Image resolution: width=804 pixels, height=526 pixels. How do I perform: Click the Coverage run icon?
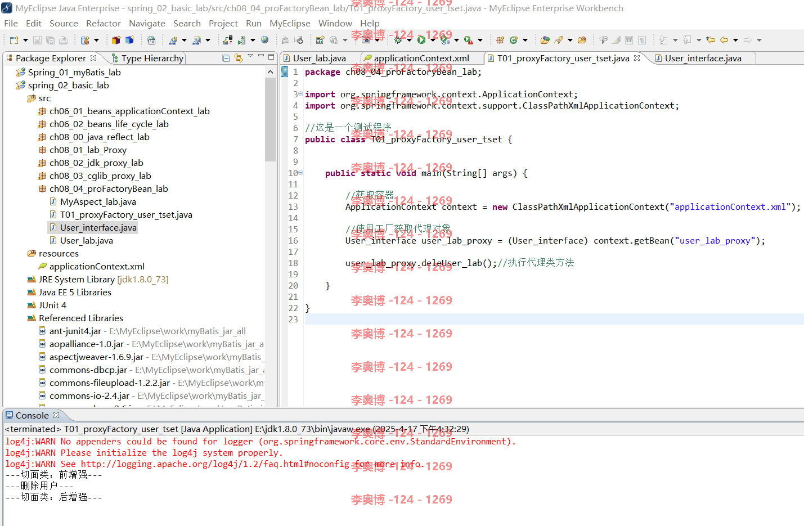[x=445, y=40]
